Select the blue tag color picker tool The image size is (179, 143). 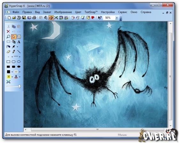(8, 47)
